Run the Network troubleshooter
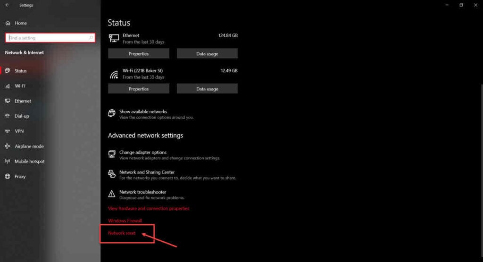 pyautogui.click(x=142, y=192)
